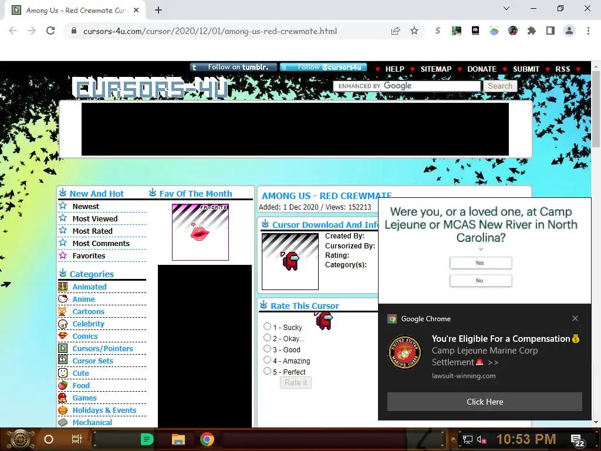Click the Google search input field
The image size is (601, 451).
407,86
